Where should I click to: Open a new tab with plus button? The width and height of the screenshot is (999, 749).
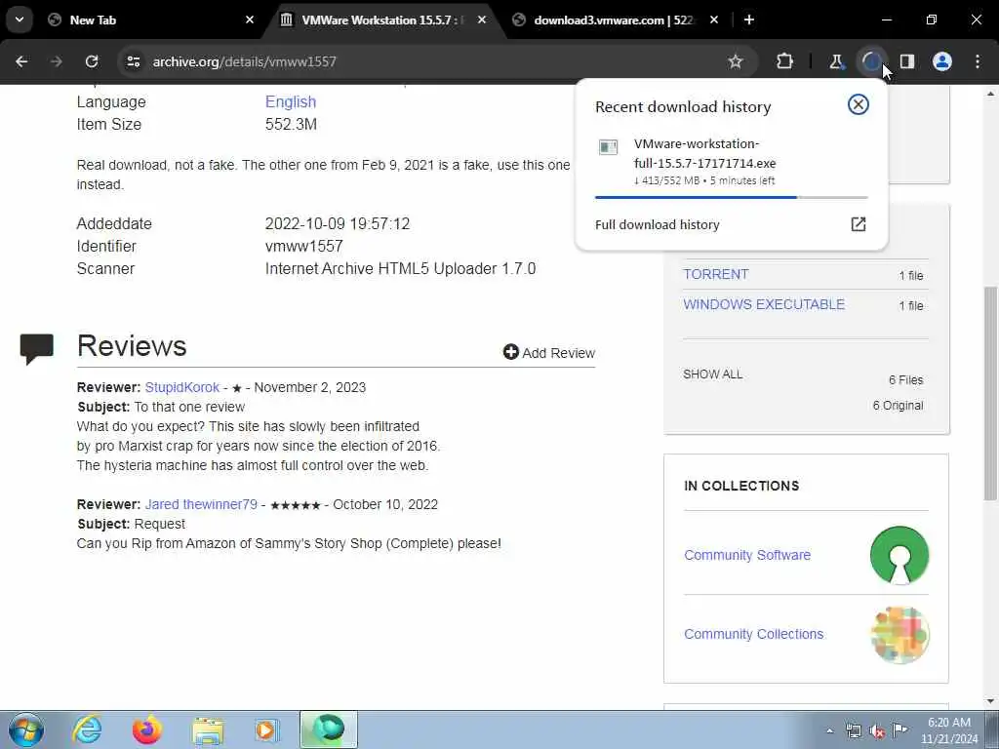pyautogui.click(x=749, y=20)
